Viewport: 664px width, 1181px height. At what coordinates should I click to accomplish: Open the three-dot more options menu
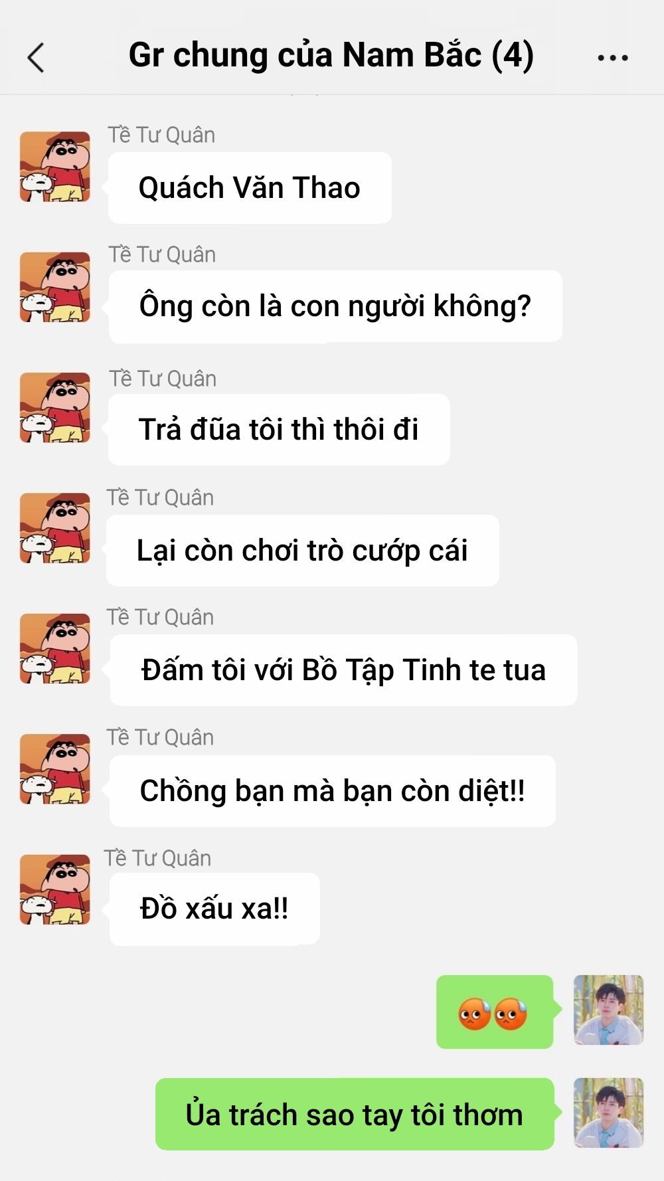click(612, 58)
